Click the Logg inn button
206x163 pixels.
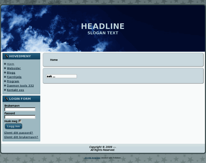coord(13,126)
